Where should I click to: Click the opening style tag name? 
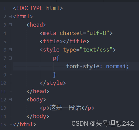click(51, 50)
